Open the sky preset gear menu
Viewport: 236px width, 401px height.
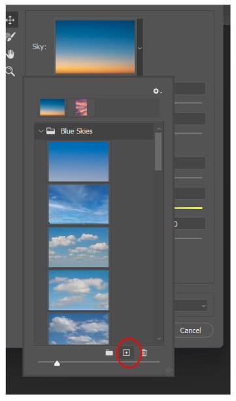(x=157, y=91)
